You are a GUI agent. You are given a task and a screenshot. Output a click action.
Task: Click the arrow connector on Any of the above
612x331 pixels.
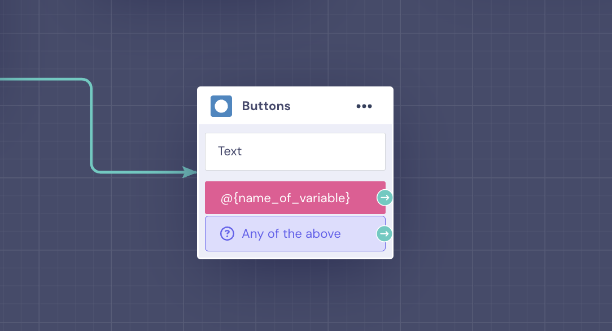click(x=385, y=234)
